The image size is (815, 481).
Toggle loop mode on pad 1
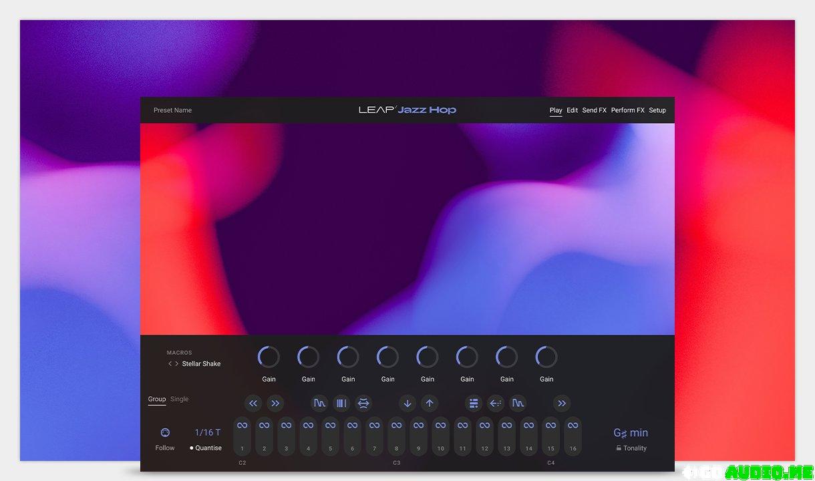[242, 426]
